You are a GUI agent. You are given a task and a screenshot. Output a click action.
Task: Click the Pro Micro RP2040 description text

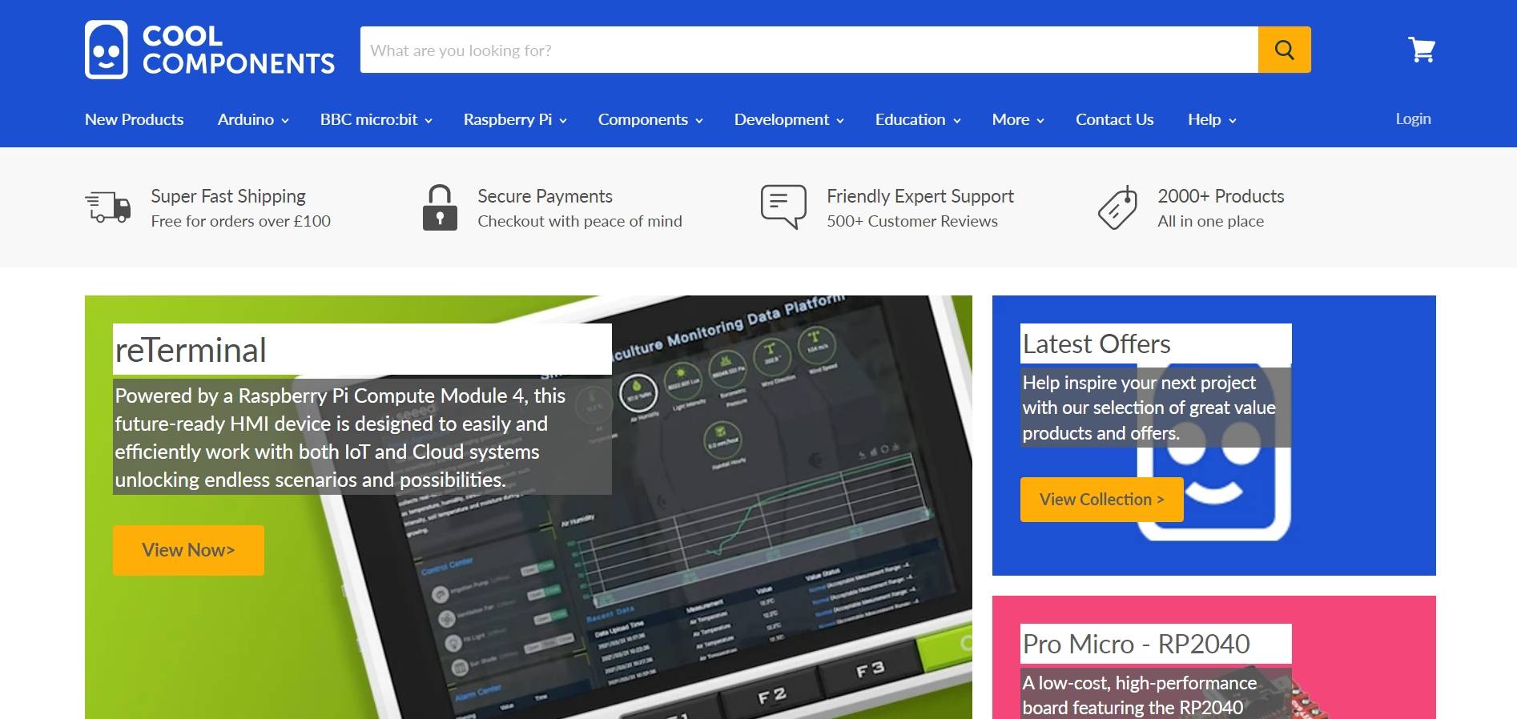click(1156, 695)
